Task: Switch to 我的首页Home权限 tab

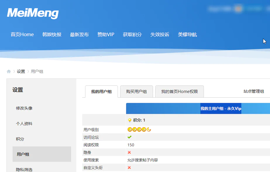Action: (x=180, y=92)
